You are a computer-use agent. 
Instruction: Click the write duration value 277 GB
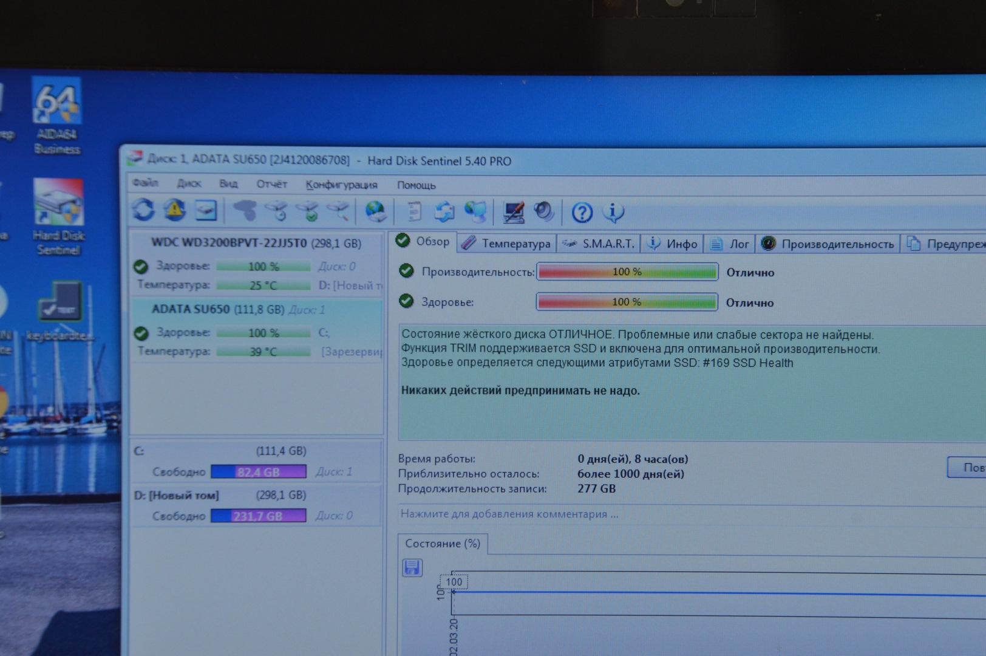pyautogui.click(x=596, y=488)
